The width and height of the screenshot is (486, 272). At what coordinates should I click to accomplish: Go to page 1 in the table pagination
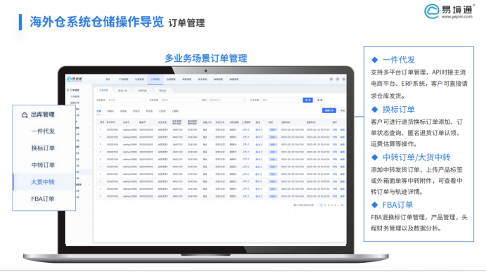tap(322, 205)
